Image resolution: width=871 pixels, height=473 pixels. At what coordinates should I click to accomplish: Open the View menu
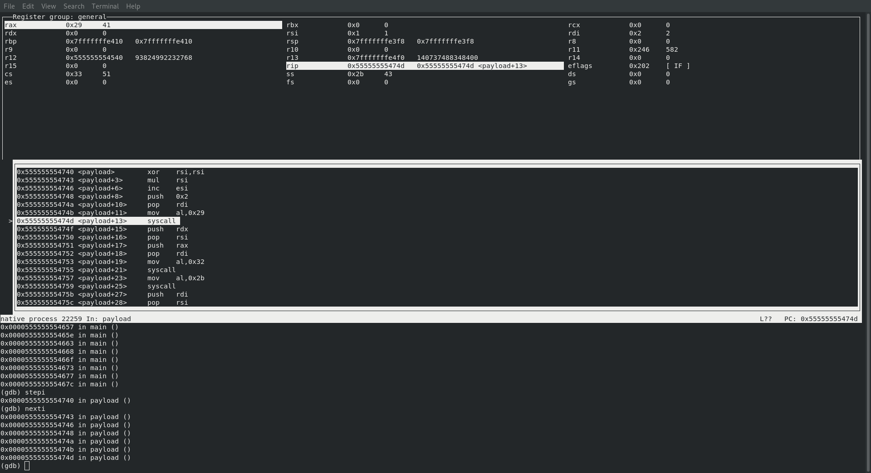point(48,6)
